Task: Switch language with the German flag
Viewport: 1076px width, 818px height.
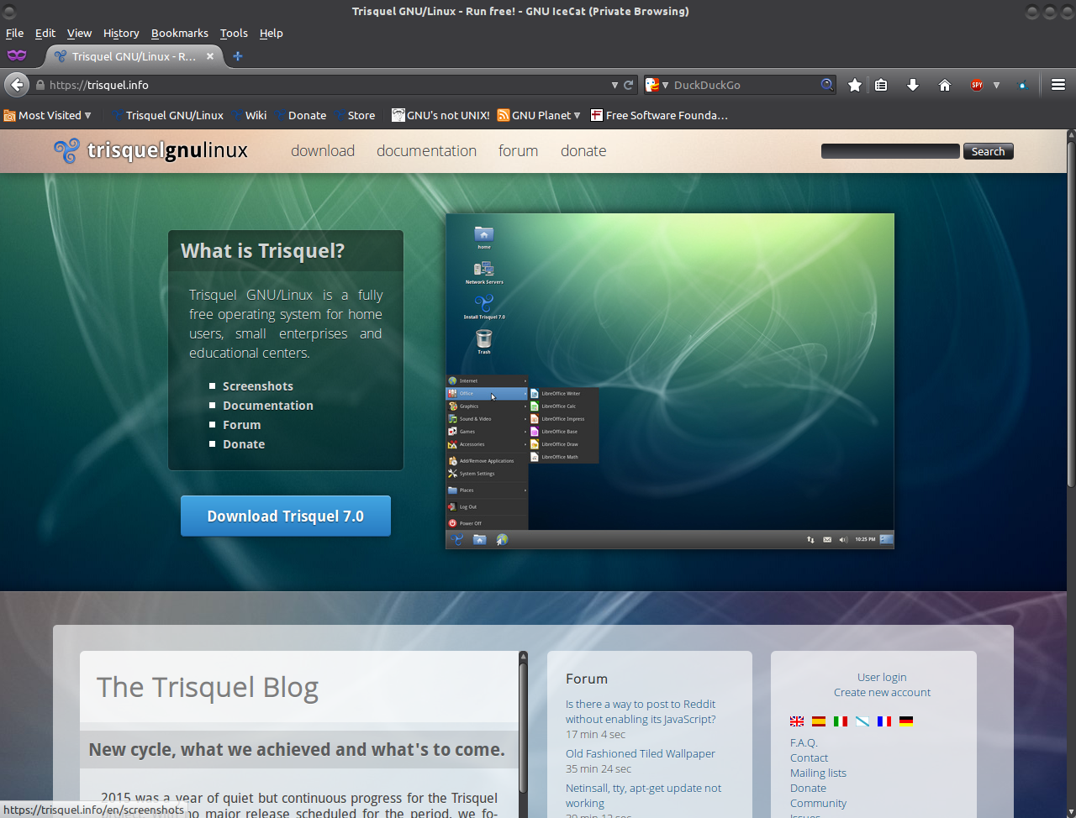Action: (906, 721)
